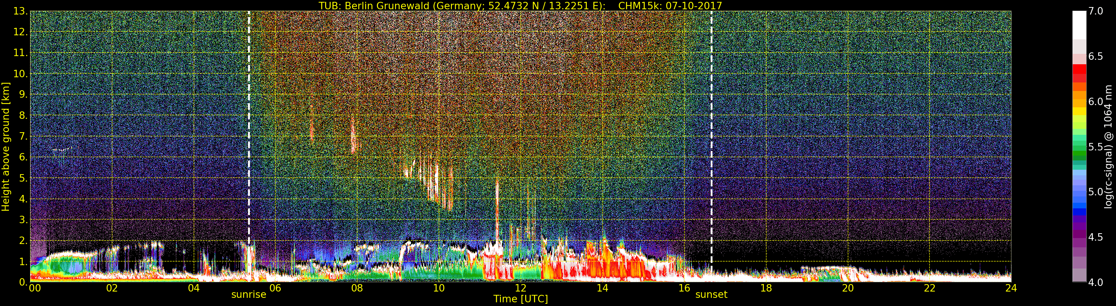Click the time tick label '24'
The image size is (1116, 306).
tap(1011, 288)
